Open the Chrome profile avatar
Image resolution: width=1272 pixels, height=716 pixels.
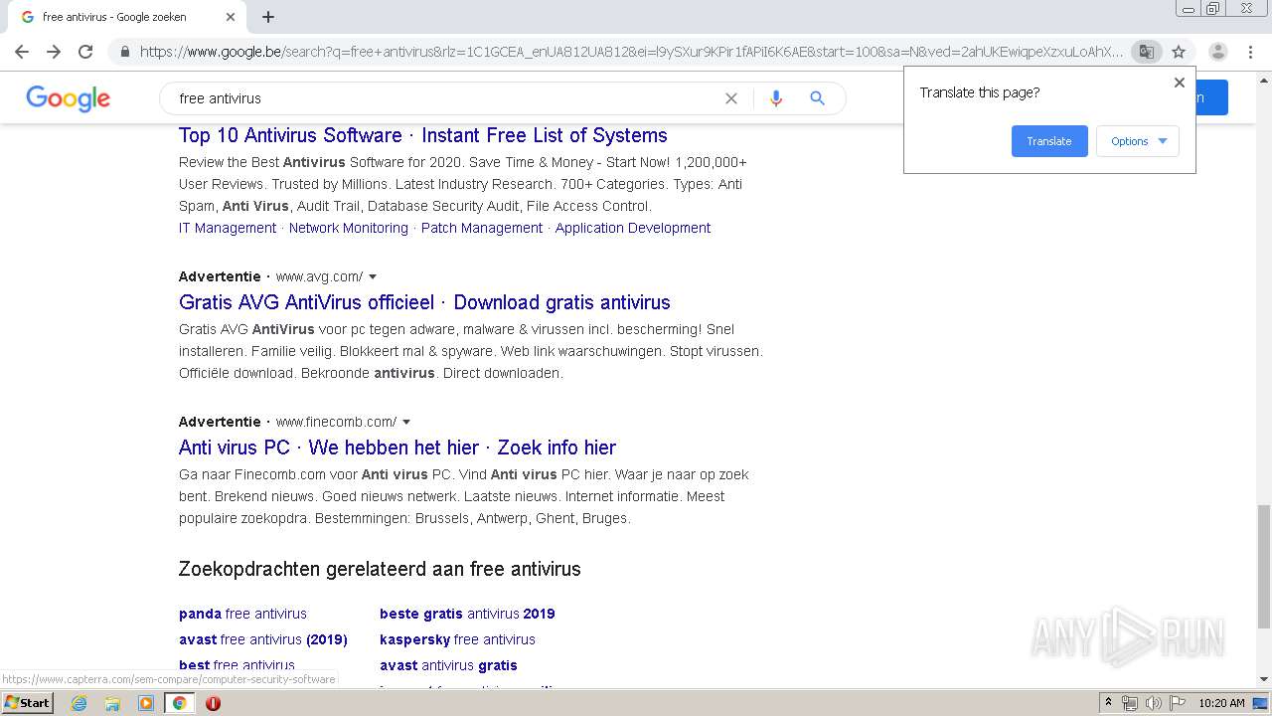click(x=1218, y=52)
